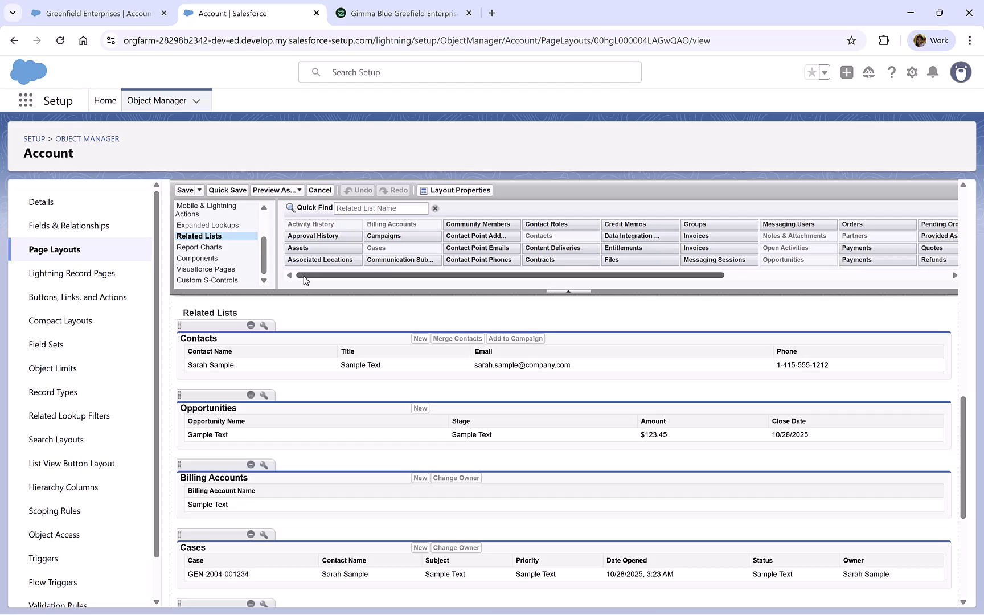This screenshot has height=615, width=984.
Task: Click the Salesforce cloud logo
Action: tap(28, 72)
